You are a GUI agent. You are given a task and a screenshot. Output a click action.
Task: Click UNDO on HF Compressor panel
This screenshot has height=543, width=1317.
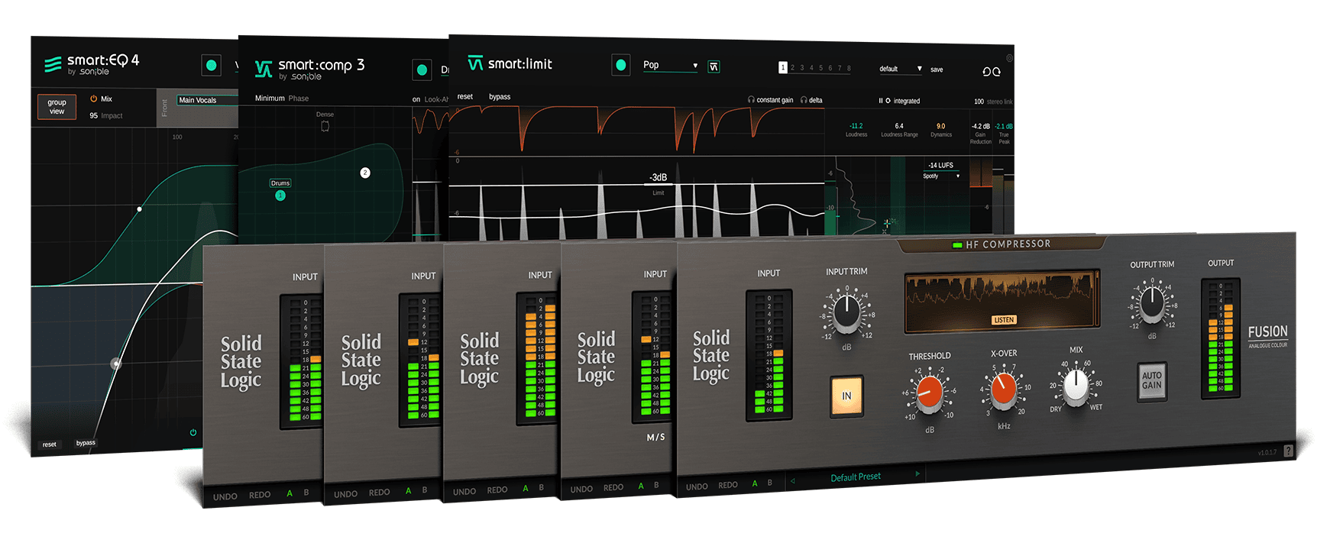point(697,486)
